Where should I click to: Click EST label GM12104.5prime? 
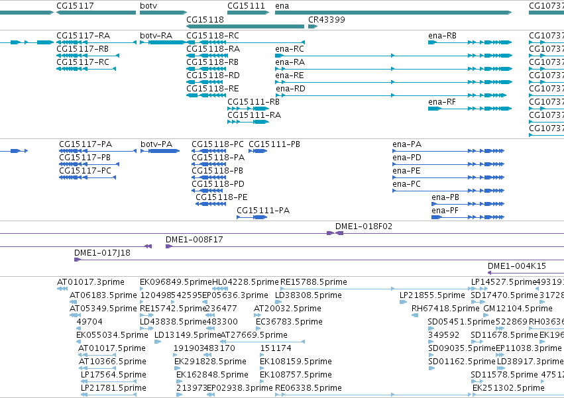pos(518,309)
